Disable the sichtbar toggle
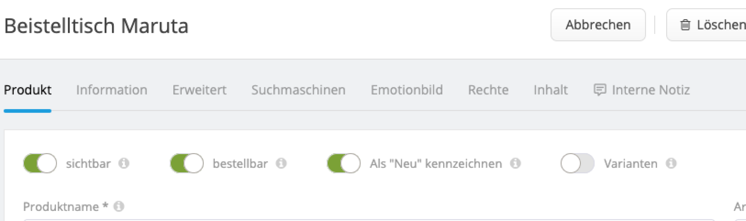 click(x=40, y=163)
